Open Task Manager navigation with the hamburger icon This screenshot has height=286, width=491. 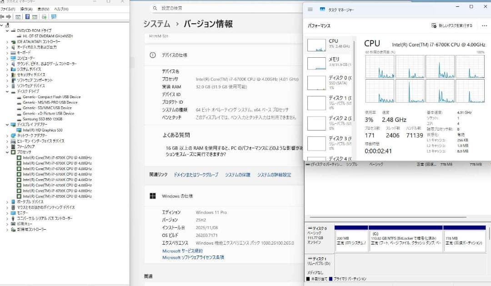pyautogui.click(x=311, y=9)
